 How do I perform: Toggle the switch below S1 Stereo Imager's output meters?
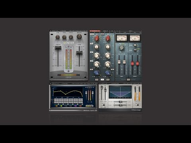point(137,105)
